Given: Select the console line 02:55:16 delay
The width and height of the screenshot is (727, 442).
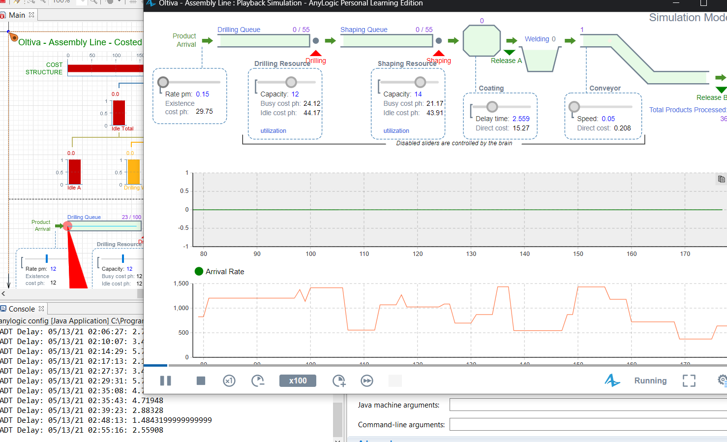Looking at the screenshot, I should (82, 430).
